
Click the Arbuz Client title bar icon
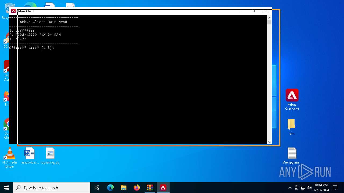(x=13, y=11)
